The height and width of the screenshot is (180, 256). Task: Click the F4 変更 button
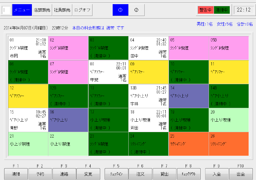88,174
